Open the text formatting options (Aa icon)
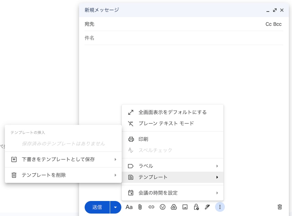Viewport: 292px width, 216px height. pos(129,207)
